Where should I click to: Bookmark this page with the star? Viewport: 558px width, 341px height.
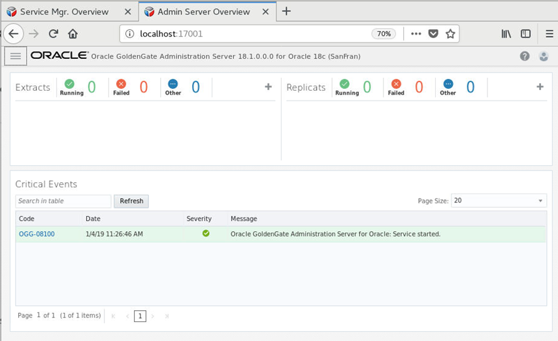click(x=451, y=34)
